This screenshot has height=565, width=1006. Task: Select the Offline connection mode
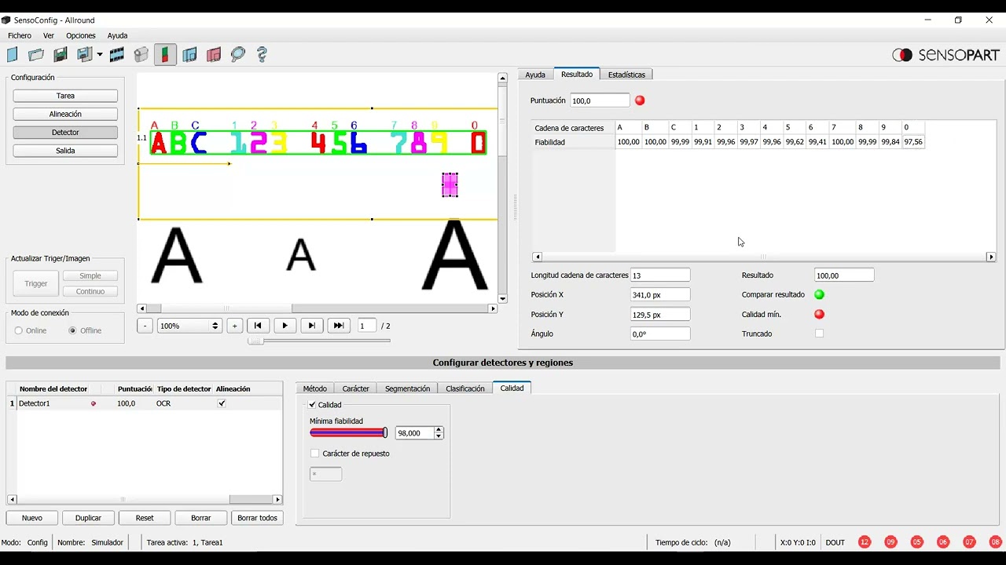(73, 330)
